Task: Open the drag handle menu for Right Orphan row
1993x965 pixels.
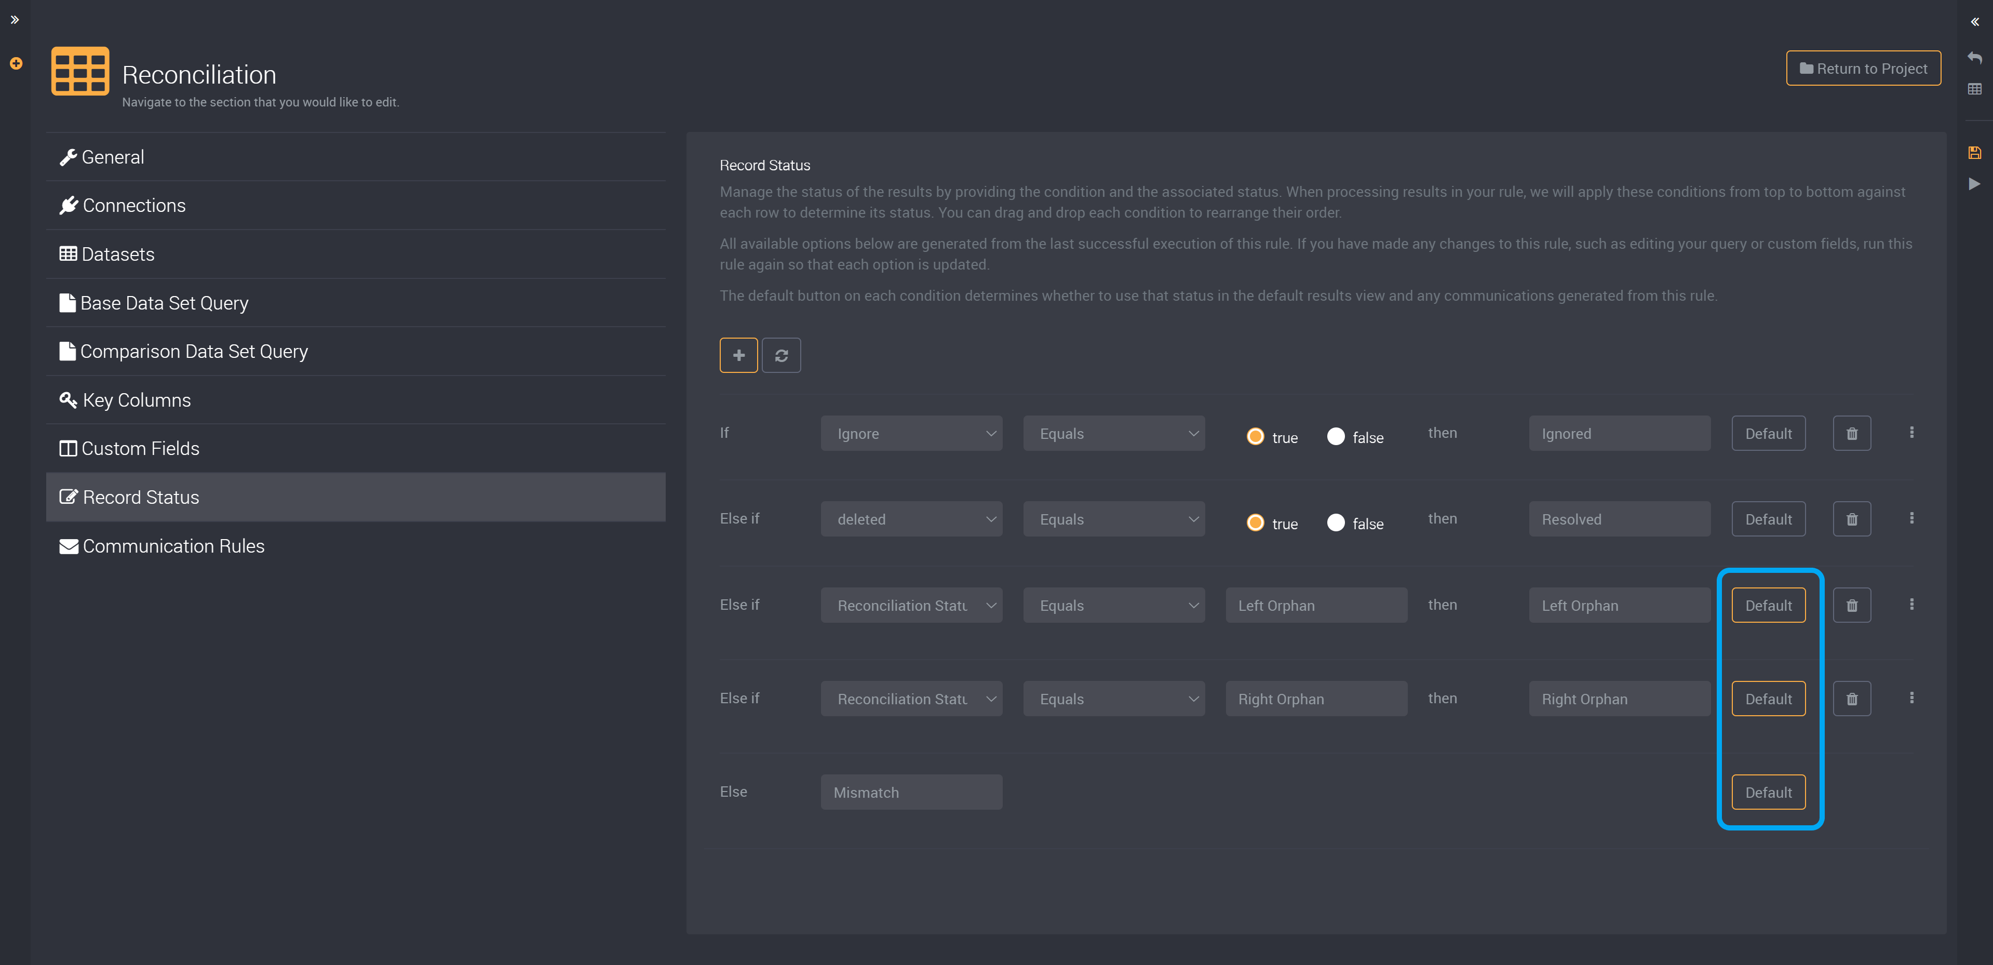Action: [1911, 698]
